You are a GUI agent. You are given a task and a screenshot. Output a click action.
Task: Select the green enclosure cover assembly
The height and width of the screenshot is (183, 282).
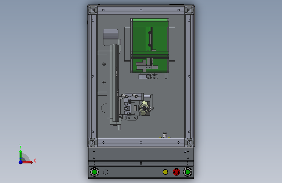[x=150, y=46]
